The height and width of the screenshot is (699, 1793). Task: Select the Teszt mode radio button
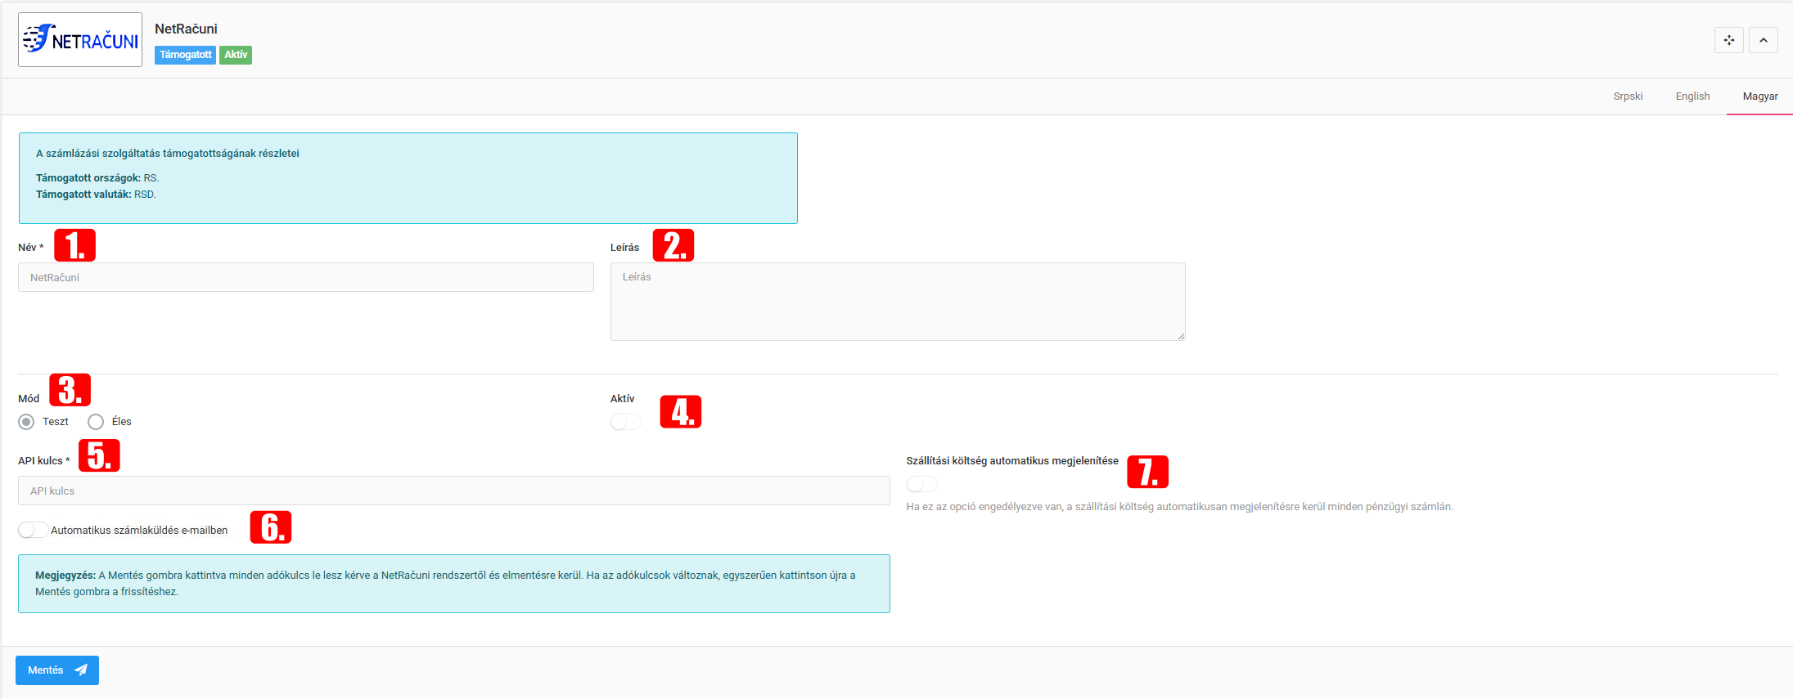click(27, 422)
